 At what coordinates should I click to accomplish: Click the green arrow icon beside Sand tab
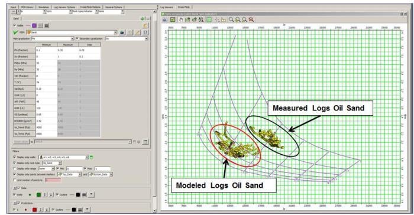coord(143,18)
